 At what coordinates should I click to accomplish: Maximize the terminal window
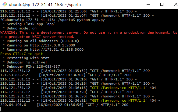point(162,5)
